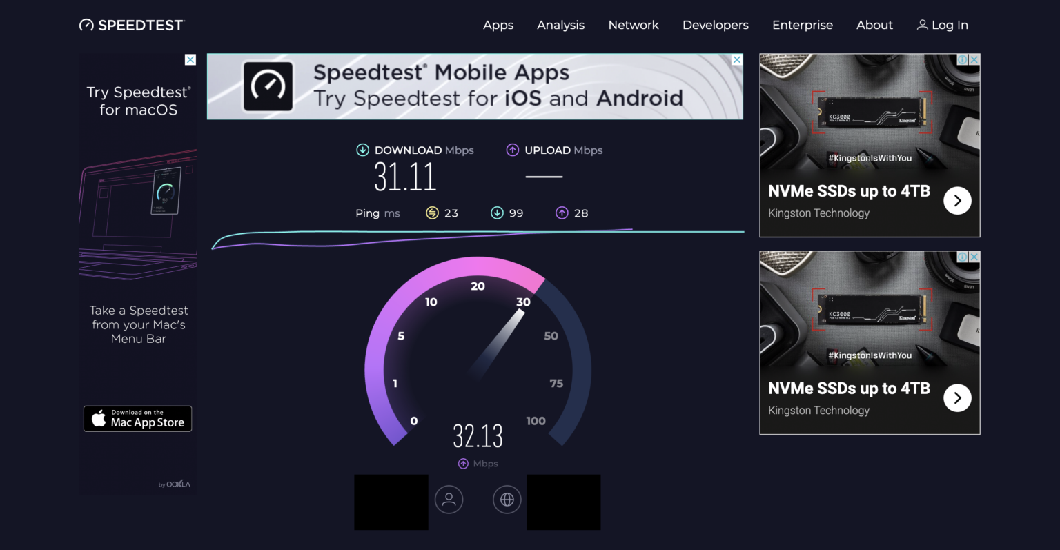This screenshot has height=550, width=1060.
Task: Click the upload speed gauge showing 32.13
Action: [478, 435]
